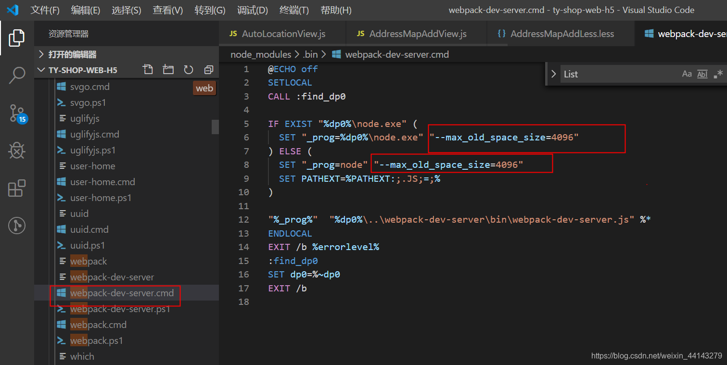Click the New Folder icon in Explorer
The width and height of the screenshot is (727, 365).
point(168,69)
